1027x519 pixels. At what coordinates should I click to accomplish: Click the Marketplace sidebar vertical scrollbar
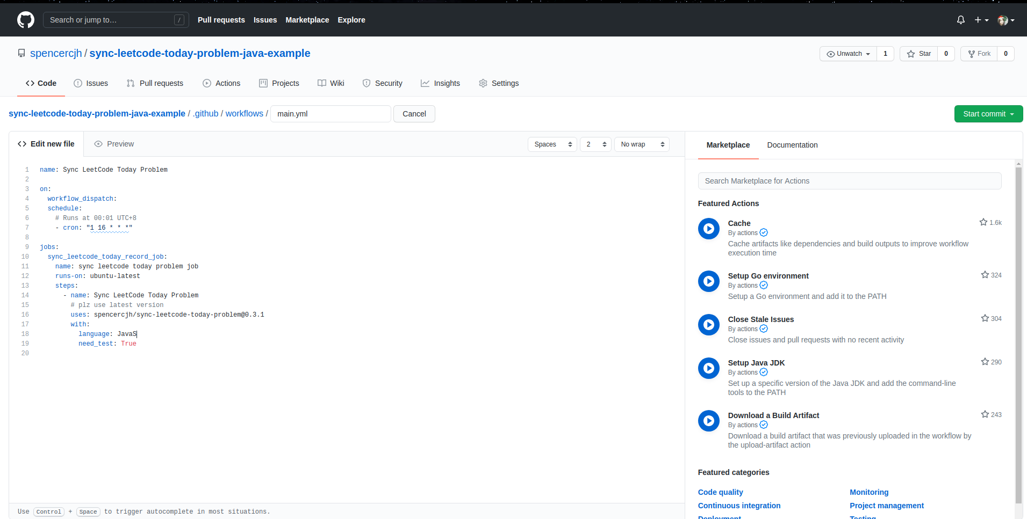click(1018, 335)
